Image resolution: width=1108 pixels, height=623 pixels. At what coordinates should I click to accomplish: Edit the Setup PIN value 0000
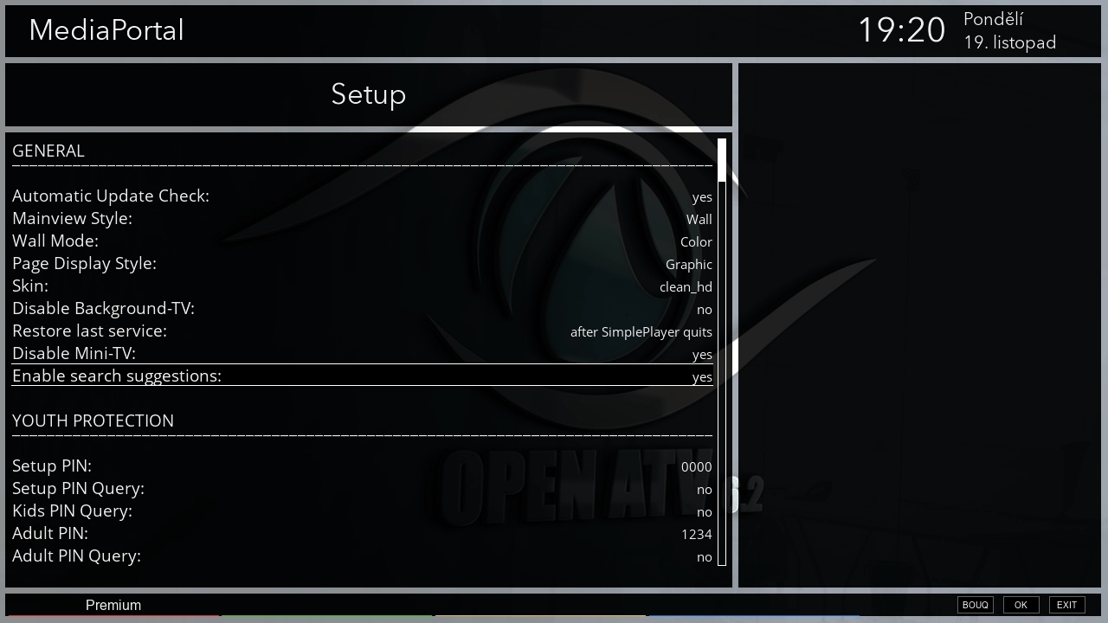(x=696, y=466)
